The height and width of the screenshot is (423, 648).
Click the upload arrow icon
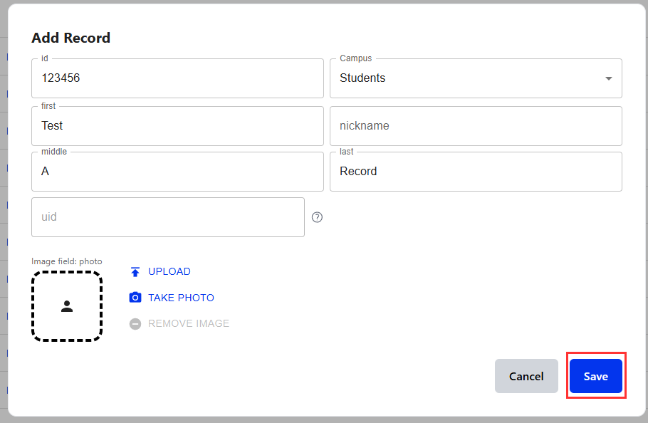pos(135,272)
